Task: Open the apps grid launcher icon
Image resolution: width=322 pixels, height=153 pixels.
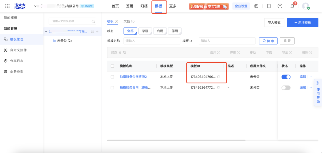Action: [x=7, y=6]
